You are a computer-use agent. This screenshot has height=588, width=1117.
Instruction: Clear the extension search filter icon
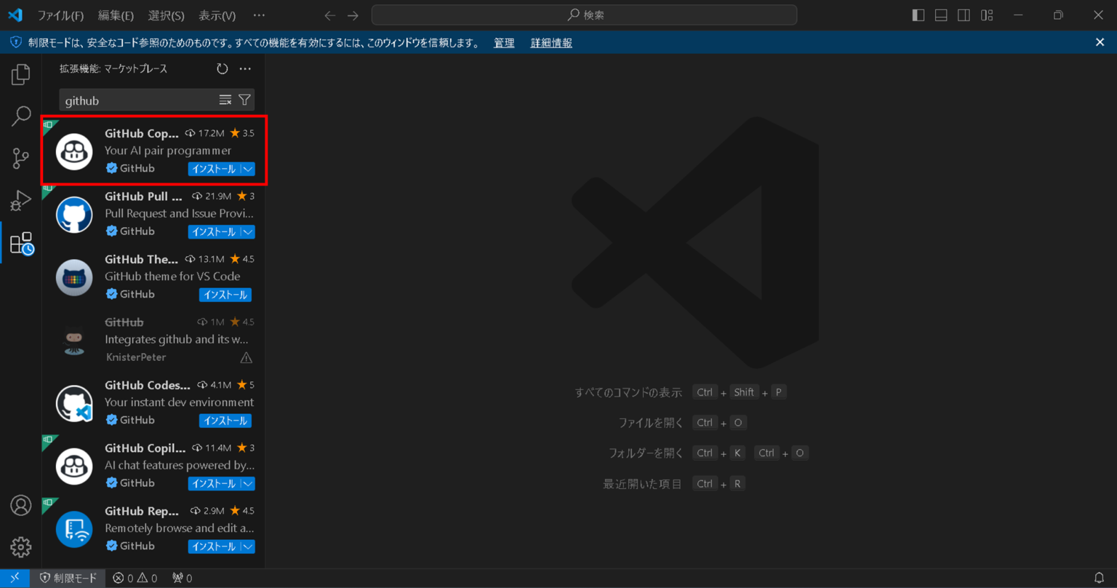(225, 99)
